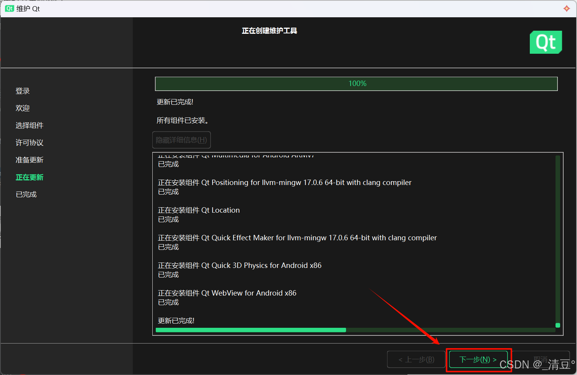Image resolution: width=577 pixels, height=375 pixels.
Task: Select the 登录 step in the sidebar
Action: 23,91
